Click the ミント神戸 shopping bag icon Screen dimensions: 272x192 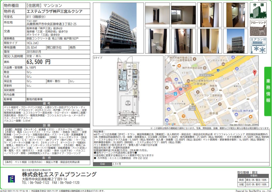[x=176, y=79]
